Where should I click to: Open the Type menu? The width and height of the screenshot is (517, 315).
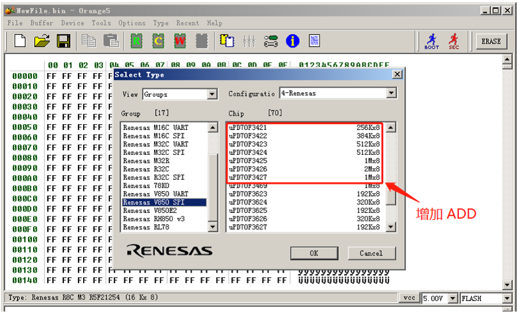coord(160,23)
